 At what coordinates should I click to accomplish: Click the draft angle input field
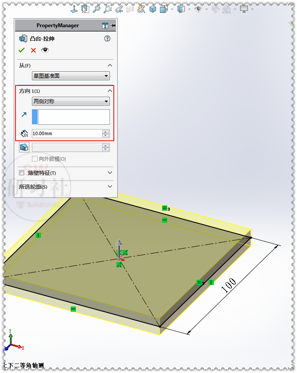click(x=67, y=148)
